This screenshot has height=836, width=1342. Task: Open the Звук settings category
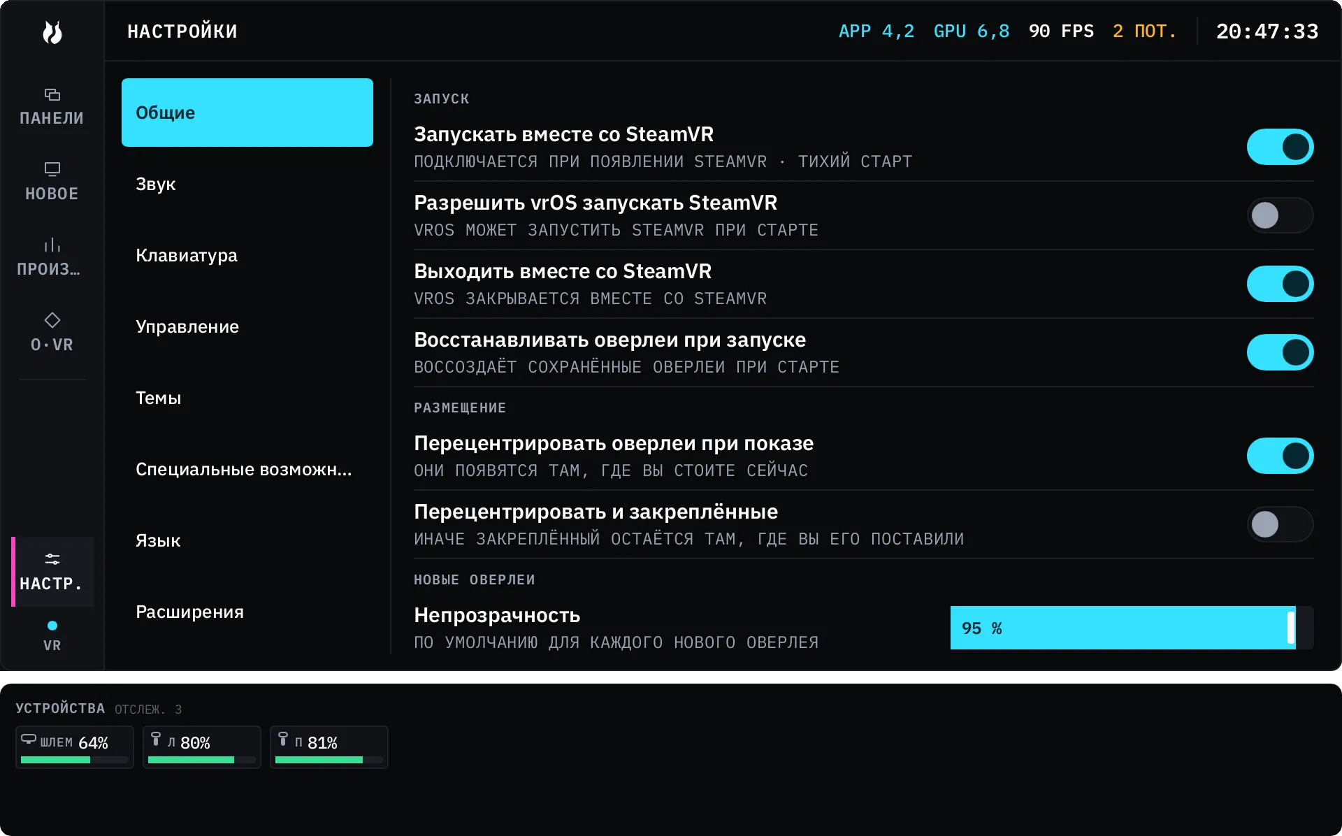[247, 184]
